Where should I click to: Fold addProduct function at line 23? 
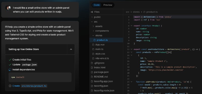pyautogui.click(x=131, y=82)
